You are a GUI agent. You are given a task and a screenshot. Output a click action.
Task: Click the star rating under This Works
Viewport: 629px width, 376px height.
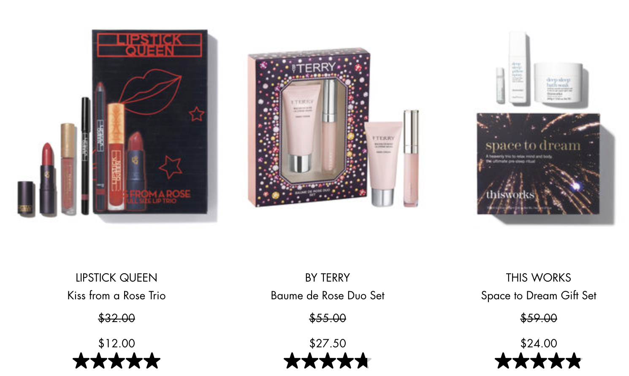539,361
